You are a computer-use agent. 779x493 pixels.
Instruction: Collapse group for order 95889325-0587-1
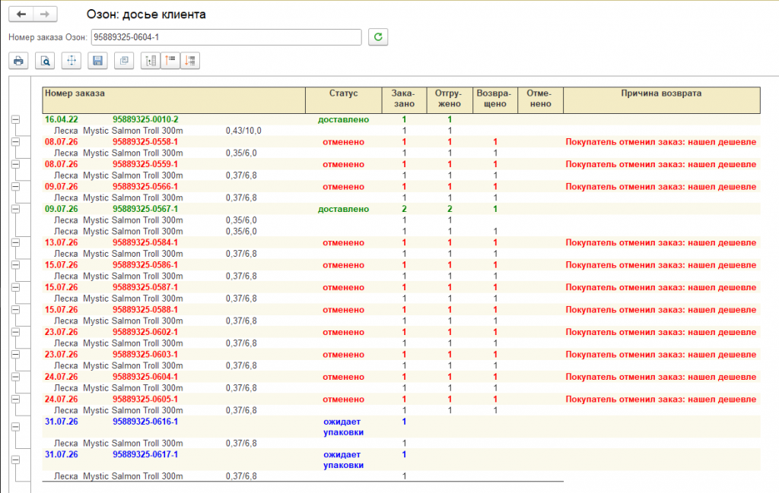(16, 287)
